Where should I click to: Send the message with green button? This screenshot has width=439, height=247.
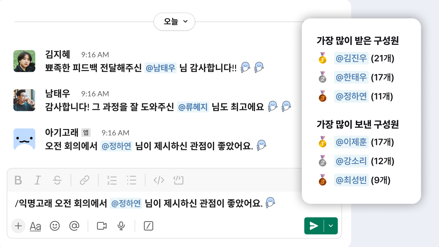coord(314,226)
